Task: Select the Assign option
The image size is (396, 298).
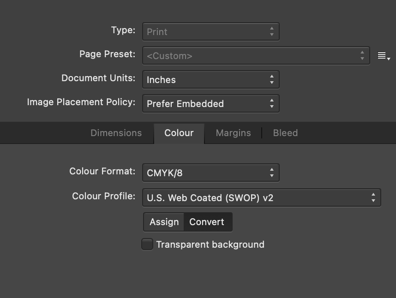Action: [x=163, y=222]
